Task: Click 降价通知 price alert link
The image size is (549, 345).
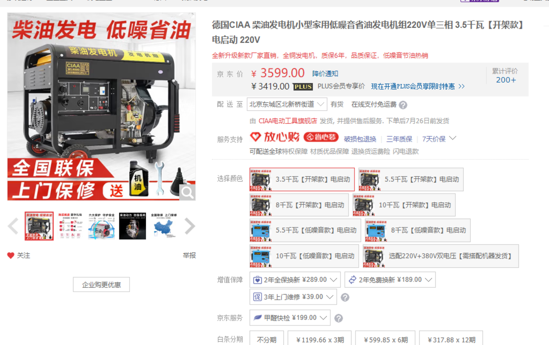Action: 325,74
